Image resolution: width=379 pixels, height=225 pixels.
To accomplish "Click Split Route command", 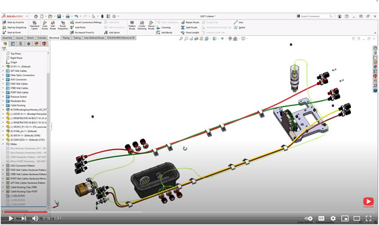I will point(189,27).
